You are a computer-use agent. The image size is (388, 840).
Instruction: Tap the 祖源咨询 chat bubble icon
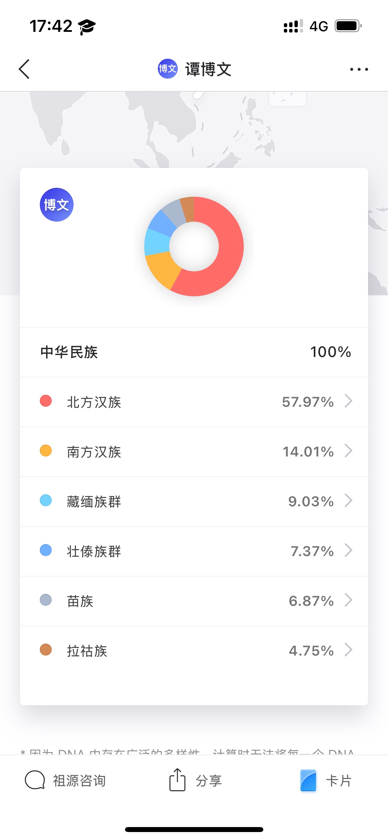pos(35,780)
